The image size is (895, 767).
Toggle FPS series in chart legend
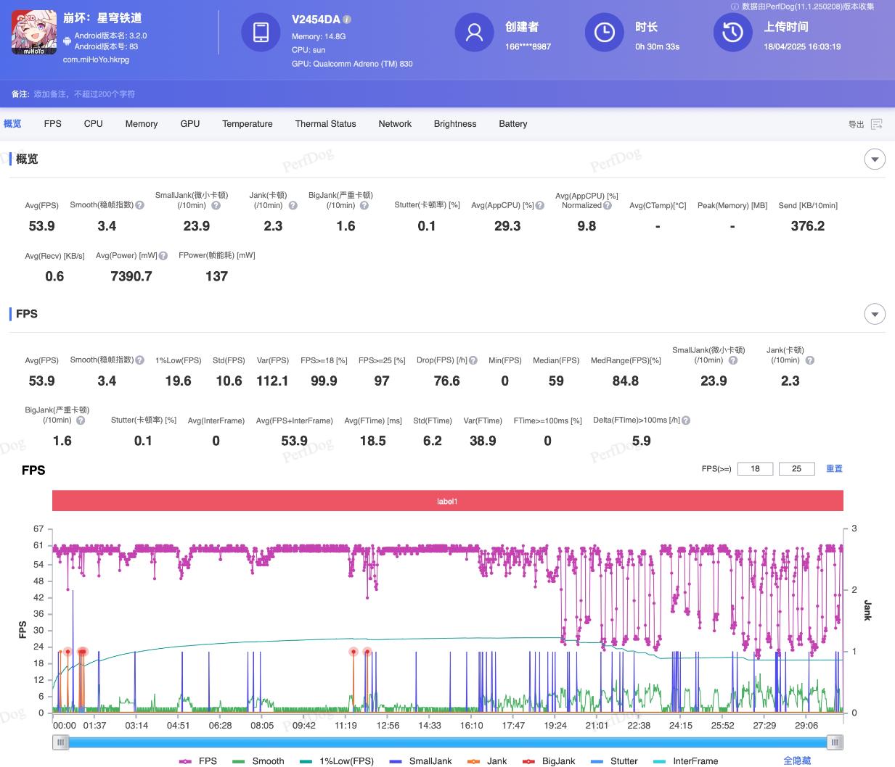point(198,760)
